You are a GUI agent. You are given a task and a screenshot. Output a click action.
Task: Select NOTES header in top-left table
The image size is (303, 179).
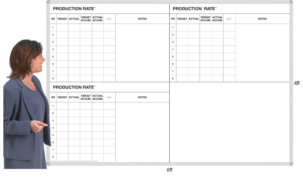(142, 19)
